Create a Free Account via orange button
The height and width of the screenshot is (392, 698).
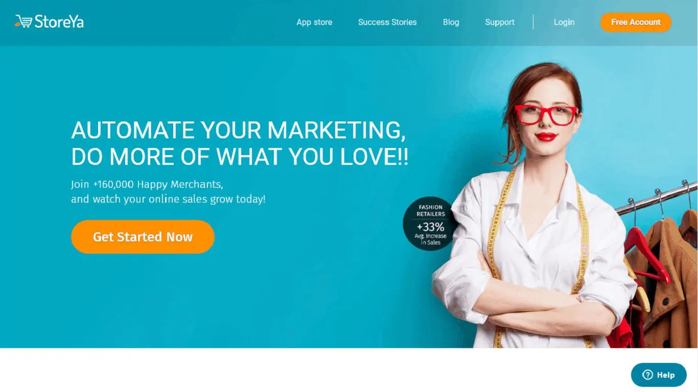point(636,22)
